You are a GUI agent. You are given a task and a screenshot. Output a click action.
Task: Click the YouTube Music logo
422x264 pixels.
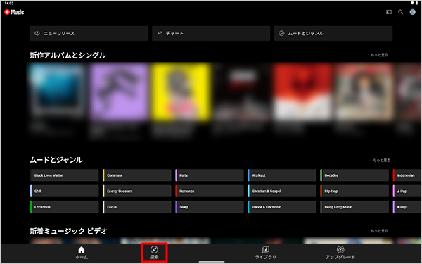coord(14,12)
